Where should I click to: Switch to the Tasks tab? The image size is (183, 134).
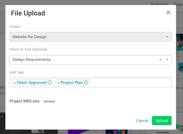tap(178, 4)
